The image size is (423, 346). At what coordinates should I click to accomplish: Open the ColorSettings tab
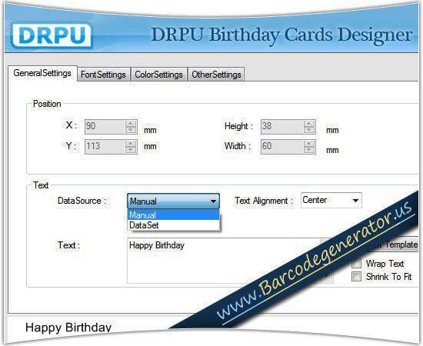pyautogui.click(x=158, y=75)
